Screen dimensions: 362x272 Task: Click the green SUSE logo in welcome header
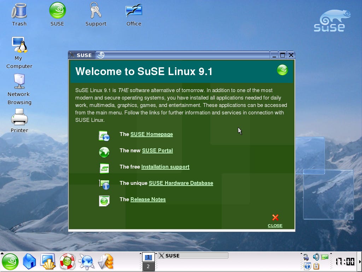coord(282,70)
